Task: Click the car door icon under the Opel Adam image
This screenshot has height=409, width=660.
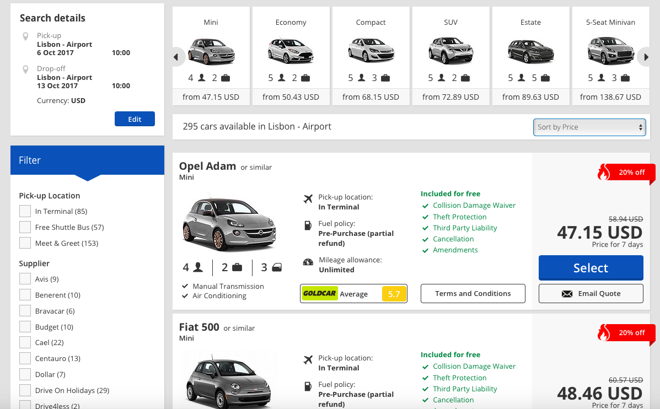Action: point(277,267)
